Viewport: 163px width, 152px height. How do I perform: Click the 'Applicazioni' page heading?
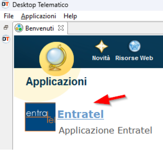pyautogui.click(x=56, y=82)
